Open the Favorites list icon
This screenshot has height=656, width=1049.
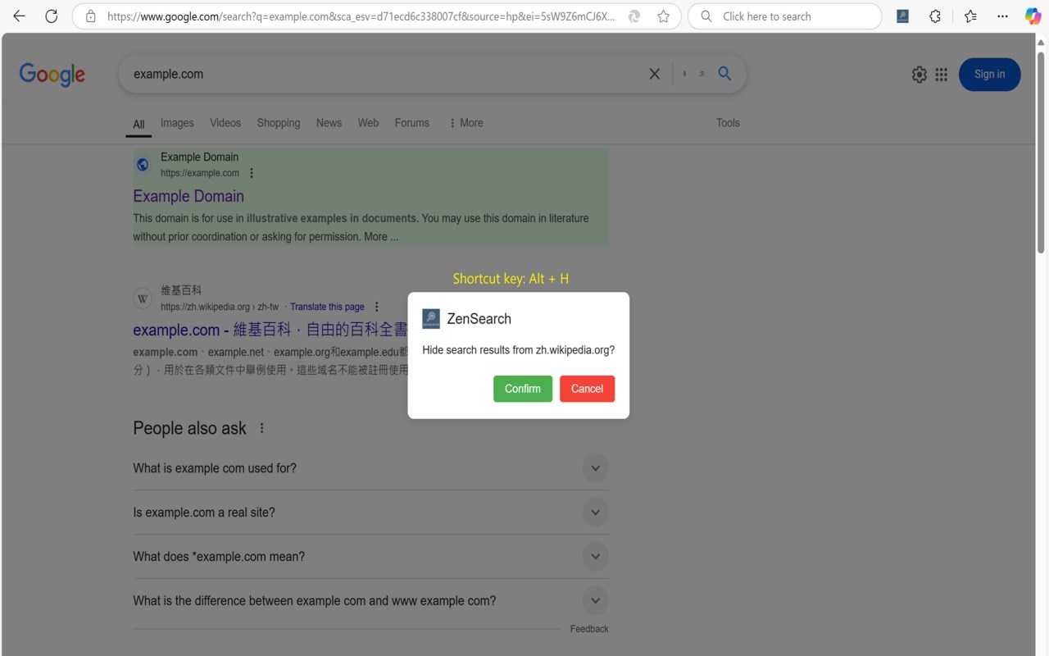tap(970, 16)
